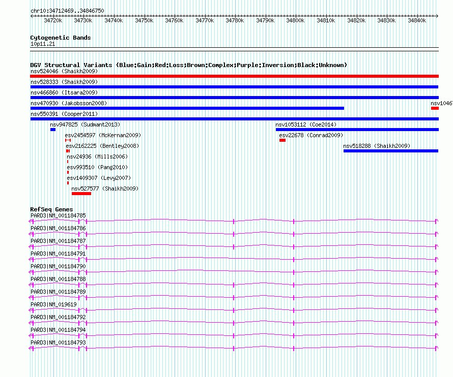Click the small blue nsv947825 (Sudmant2013) feature

(x=53, y=130)
